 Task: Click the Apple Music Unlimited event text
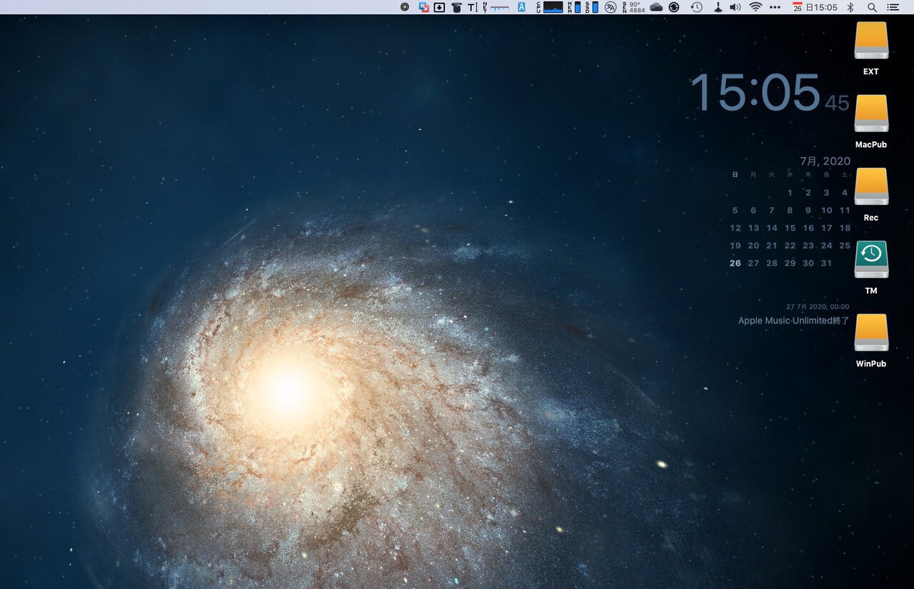[x=793, y=321]
